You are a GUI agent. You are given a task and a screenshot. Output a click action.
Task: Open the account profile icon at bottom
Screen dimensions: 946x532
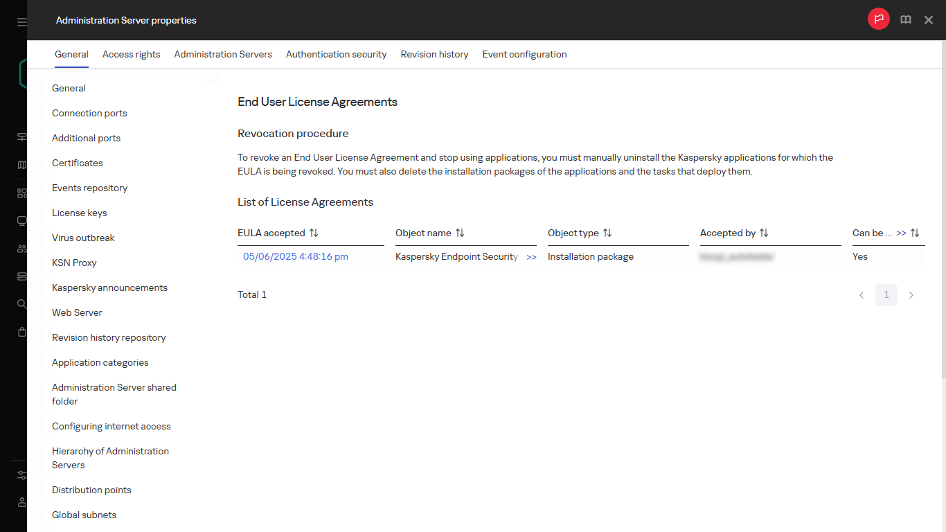[21, 502]
